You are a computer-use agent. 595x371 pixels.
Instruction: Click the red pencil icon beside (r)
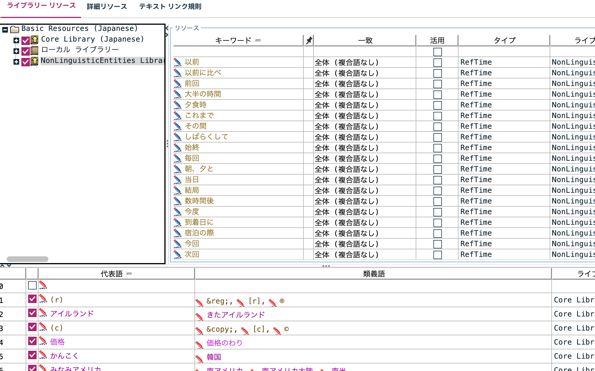pos(42,299)
